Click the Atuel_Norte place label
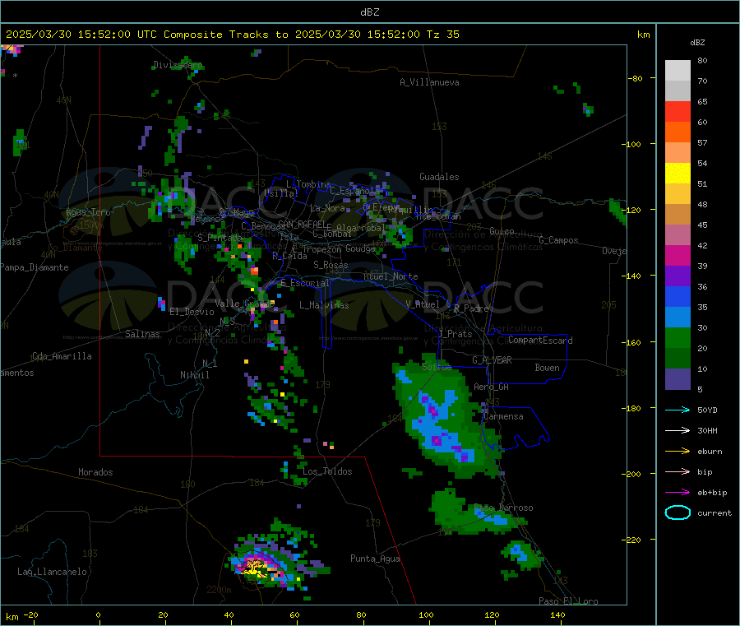 (x=391, y=276)
